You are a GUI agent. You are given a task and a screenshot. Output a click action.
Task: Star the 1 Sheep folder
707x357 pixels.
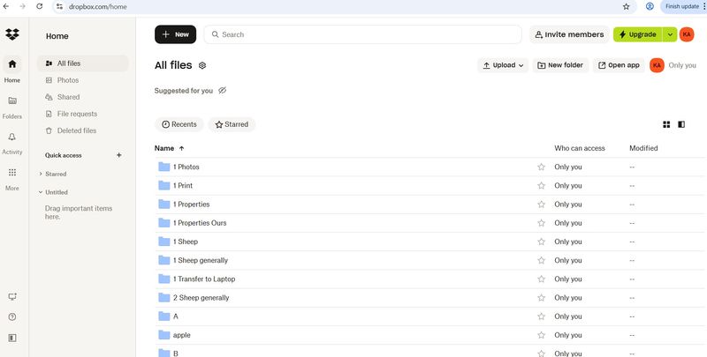point(541,242)
